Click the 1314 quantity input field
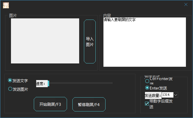Viewport: 193px width, 118px height. coord(168,95)
